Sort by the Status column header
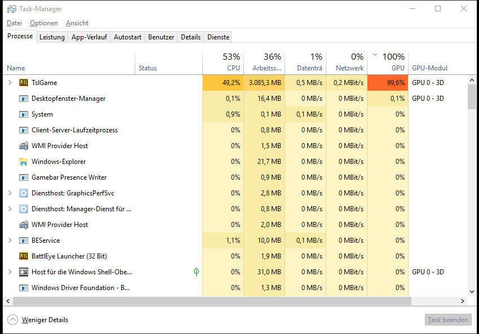The width and height of the screenshot is (479, 334). point(168,63)
